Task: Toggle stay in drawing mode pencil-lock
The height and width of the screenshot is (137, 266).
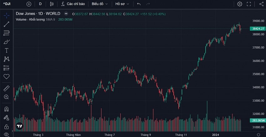Action: click(x=7, y=118)
